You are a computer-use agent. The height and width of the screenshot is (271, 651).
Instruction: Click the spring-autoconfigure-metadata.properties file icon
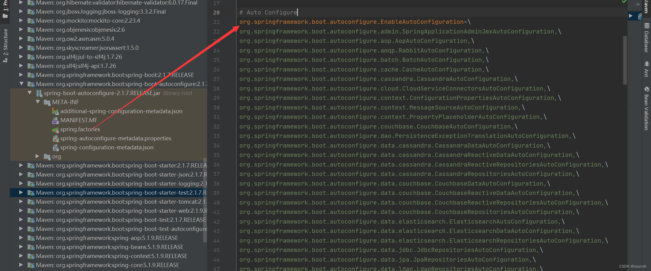point(55,139)
